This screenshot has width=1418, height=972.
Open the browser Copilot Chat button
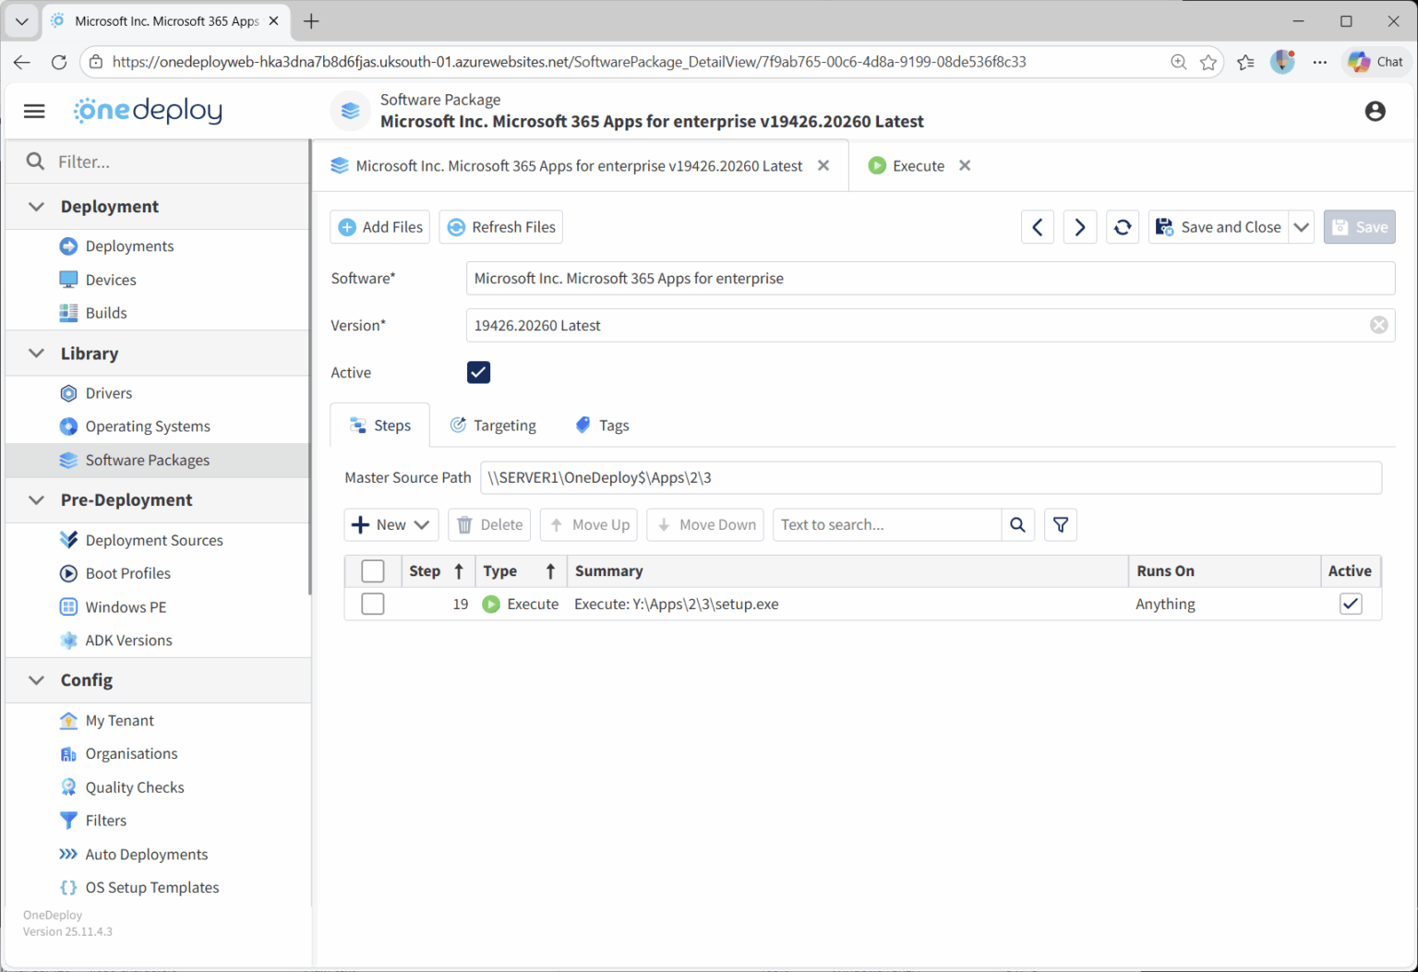[1376, 62]
